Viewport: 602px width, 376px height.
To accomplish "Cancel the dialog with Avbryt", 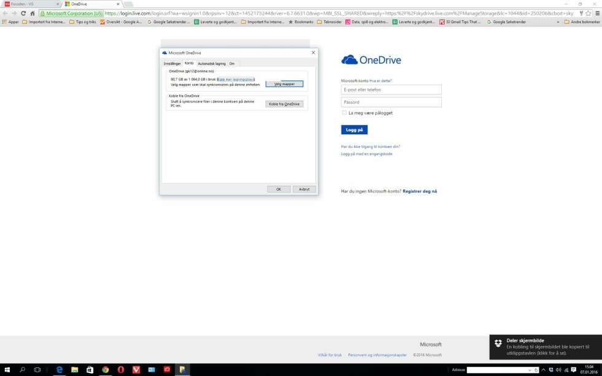I will tap(304, 189).
